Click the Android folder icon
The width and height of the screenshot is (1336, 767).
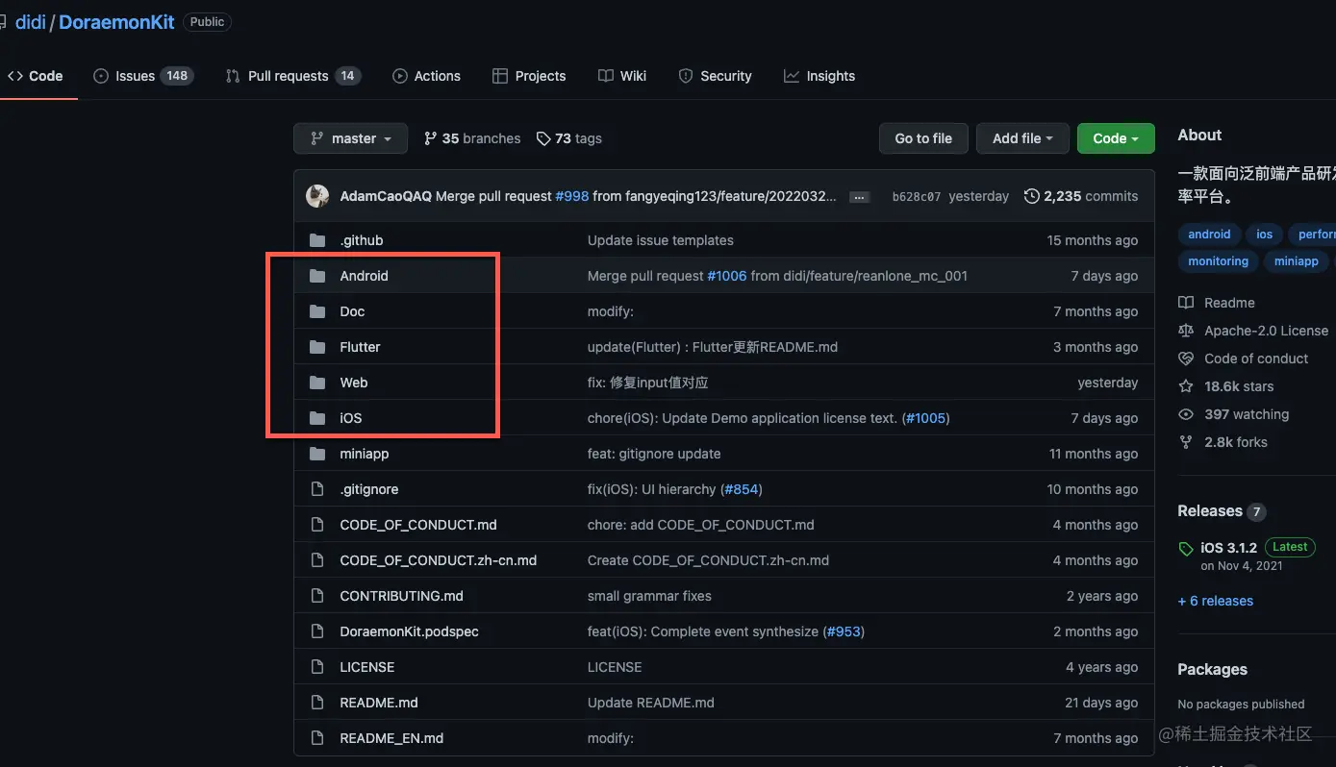click(x=317, y=276)
